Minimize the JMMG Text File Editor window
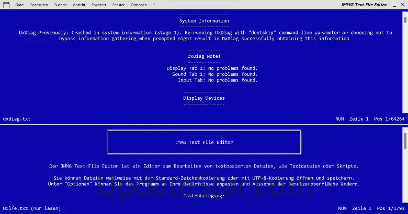The image size is (408, 214). click(394, 5)
